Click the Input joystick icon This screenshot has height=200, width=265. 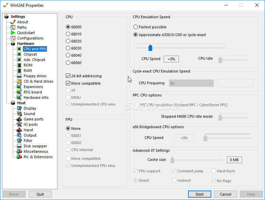click(19, 130)
